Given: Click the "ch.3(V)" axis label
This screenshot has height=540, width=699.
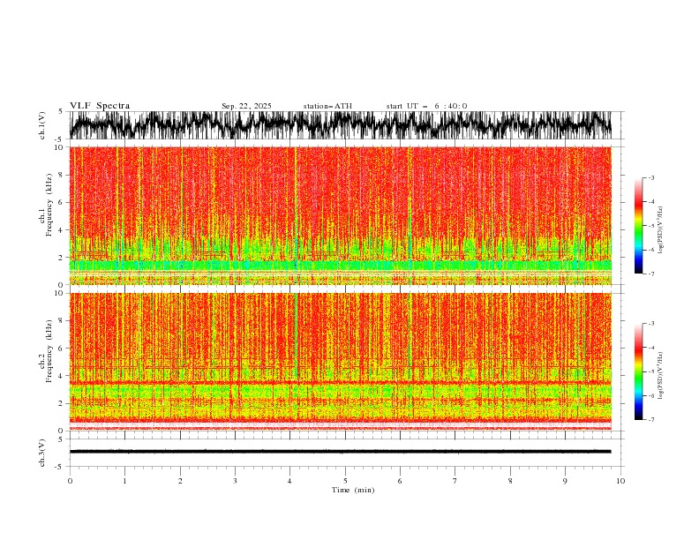Looking at the screenshot, I should pos(42,453).
